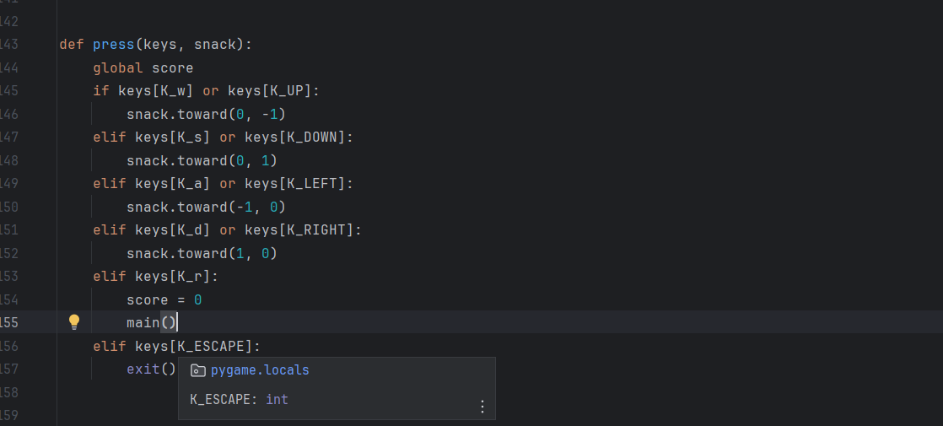
Task: Click the "K_ESCAPE: int" signature in popup
Action: 239,399
